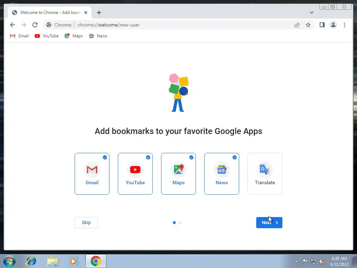The height and width of the screenshot is (268, 357).
Task: View site information Chrome icon in address bar
Action: pos(49,25)
